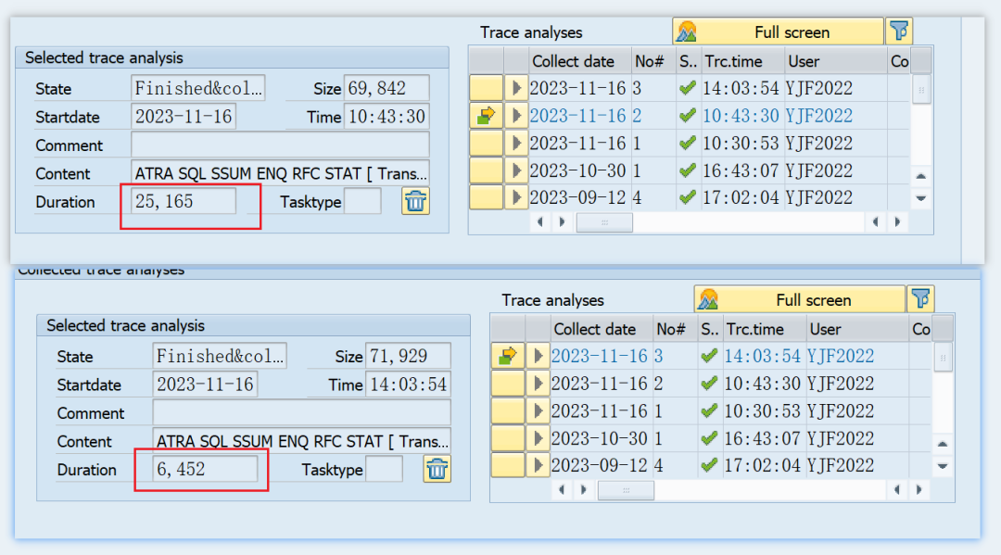Click horizontal scrollbar thumb under top table
The height and width of the screenshot is (555, 1001).
(x=604, y=222)
